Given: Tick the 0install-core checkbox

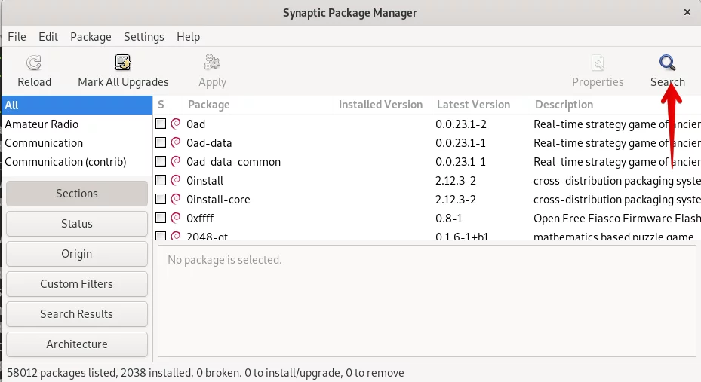Looking at the screenshot, I should pos(161,199).
